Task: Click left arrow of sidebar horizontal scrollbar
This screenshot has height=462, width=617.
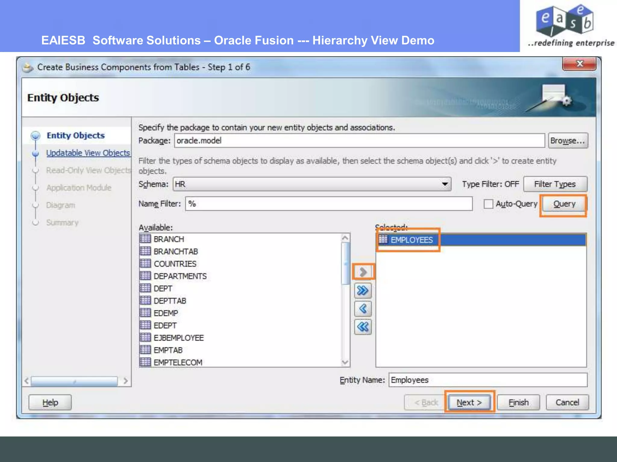Action: [x=27, y=381]
